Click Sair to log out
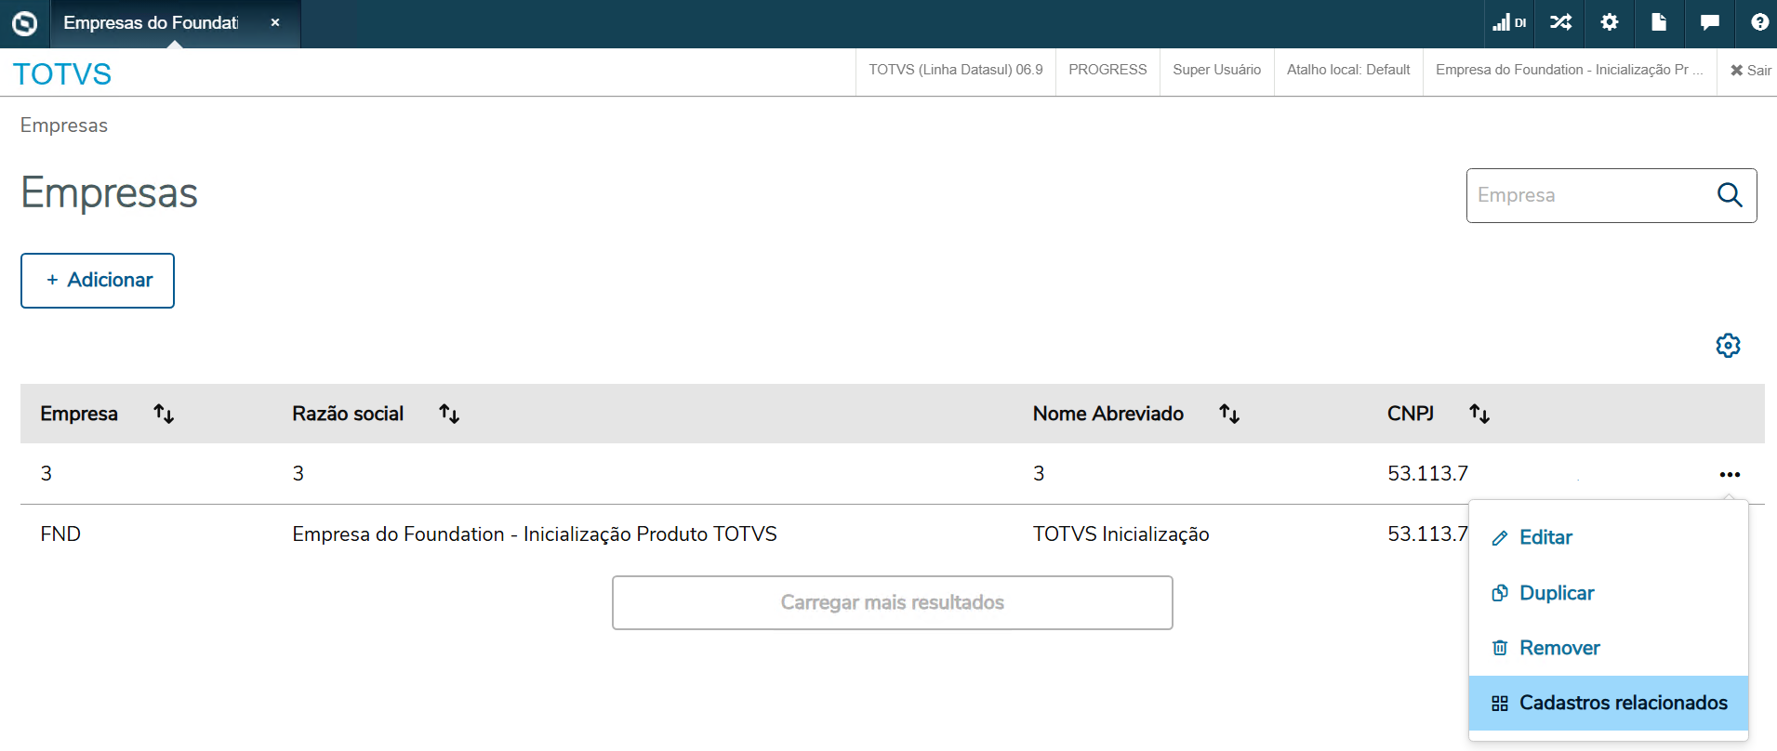1777x751 pixels. 1750,71
